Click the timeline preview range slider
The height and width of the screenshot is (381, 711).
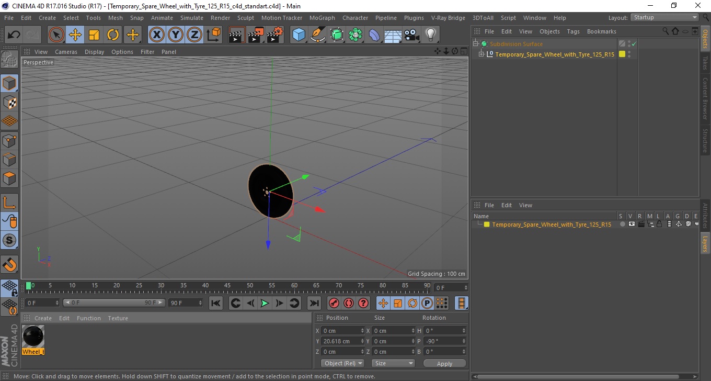point(114,302)
